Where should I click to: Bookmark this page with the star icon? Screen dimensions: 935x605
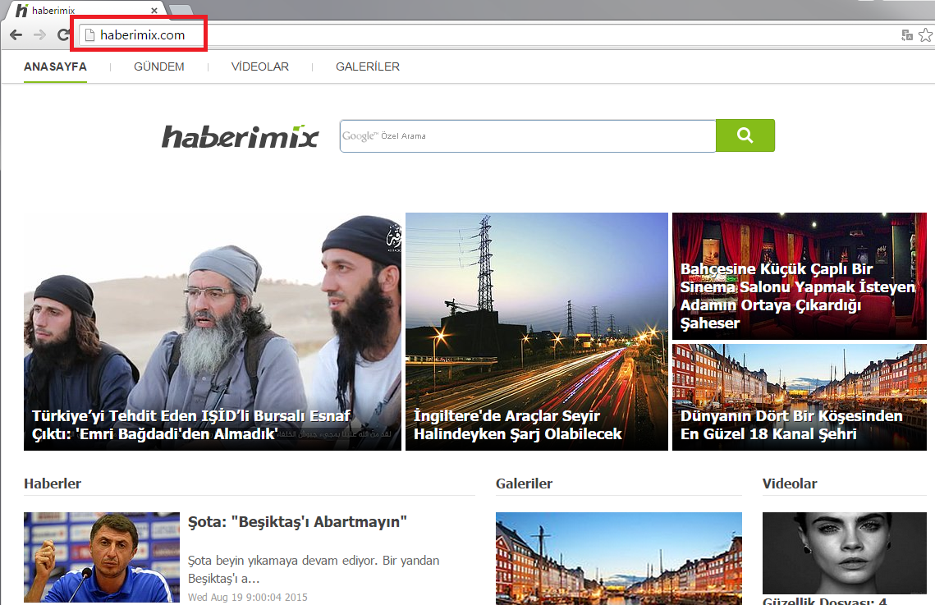pyautogui.click(x=925, y=35)
